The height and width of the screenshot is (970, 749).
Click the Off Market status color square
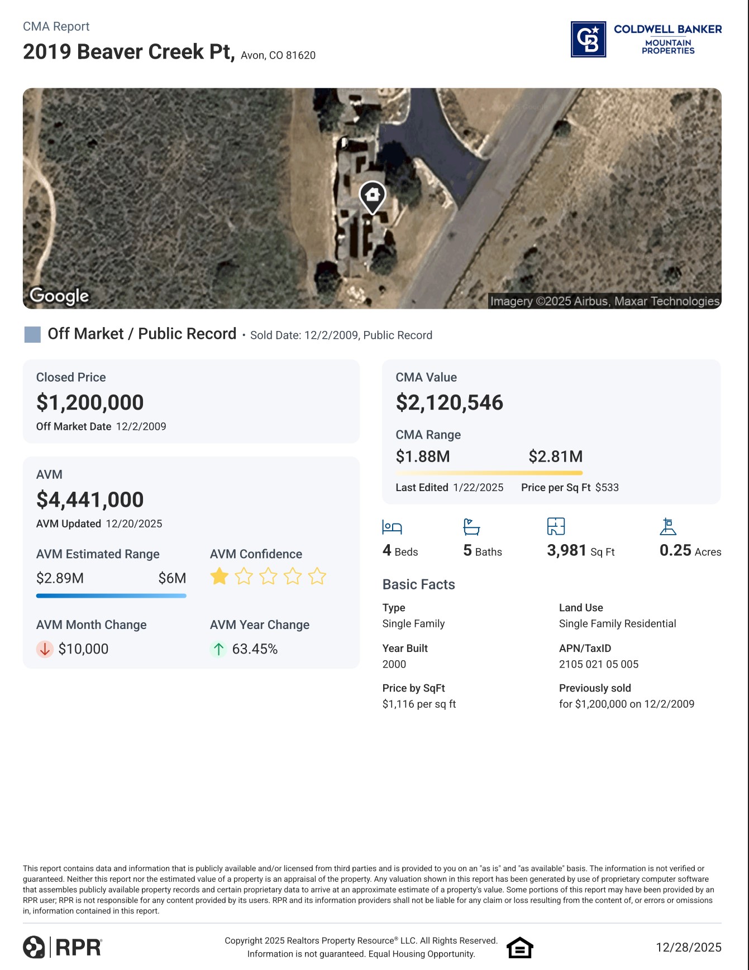click(32, 334)
